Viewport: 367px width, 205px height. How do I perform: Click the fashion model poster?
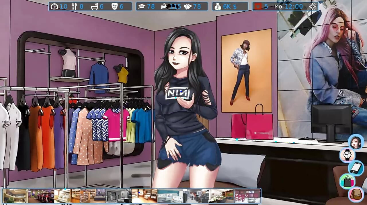(x=247, y=71)
